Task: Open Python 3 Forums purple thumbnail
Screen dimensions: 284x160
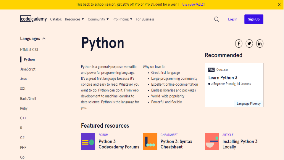Action: click(x=88, y=142)
